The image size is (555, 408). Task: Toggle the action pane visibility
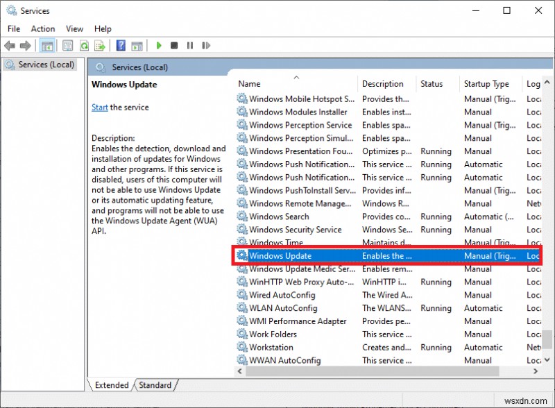coord(137,45)
